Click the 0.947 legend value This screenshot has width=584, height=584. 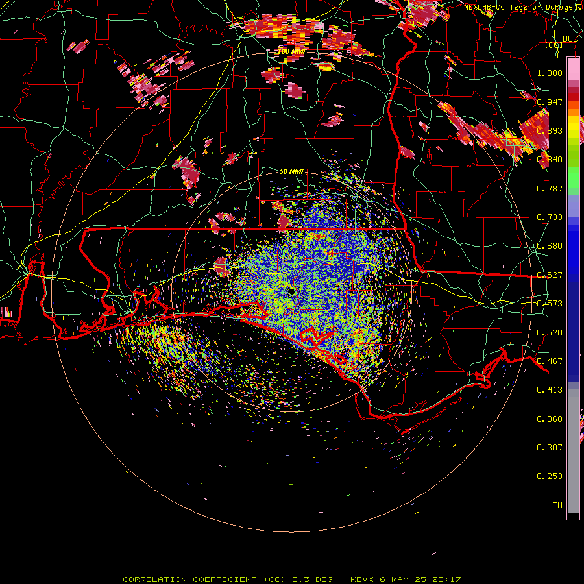pyautogui.click(x=550, y=102)
